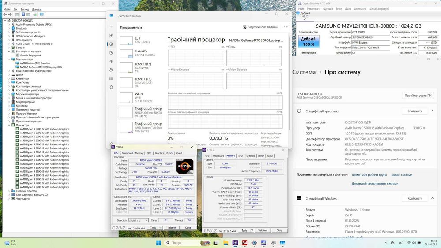Click the Ryzen logo in the CPU-Z window
This screenshot has width=441, height=248.
pos(185,166)
